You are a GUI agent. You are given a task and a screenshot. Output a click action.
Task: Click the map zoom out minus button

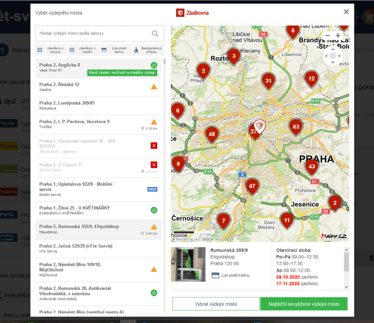click(x=328, y=36)
